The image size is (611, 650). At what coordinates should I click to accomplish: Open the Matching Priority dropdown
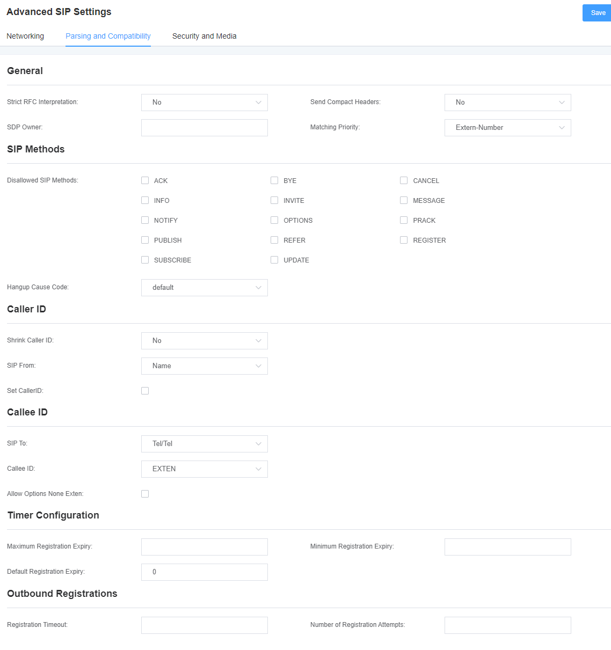pyautogui.click(x=508, y=128)
